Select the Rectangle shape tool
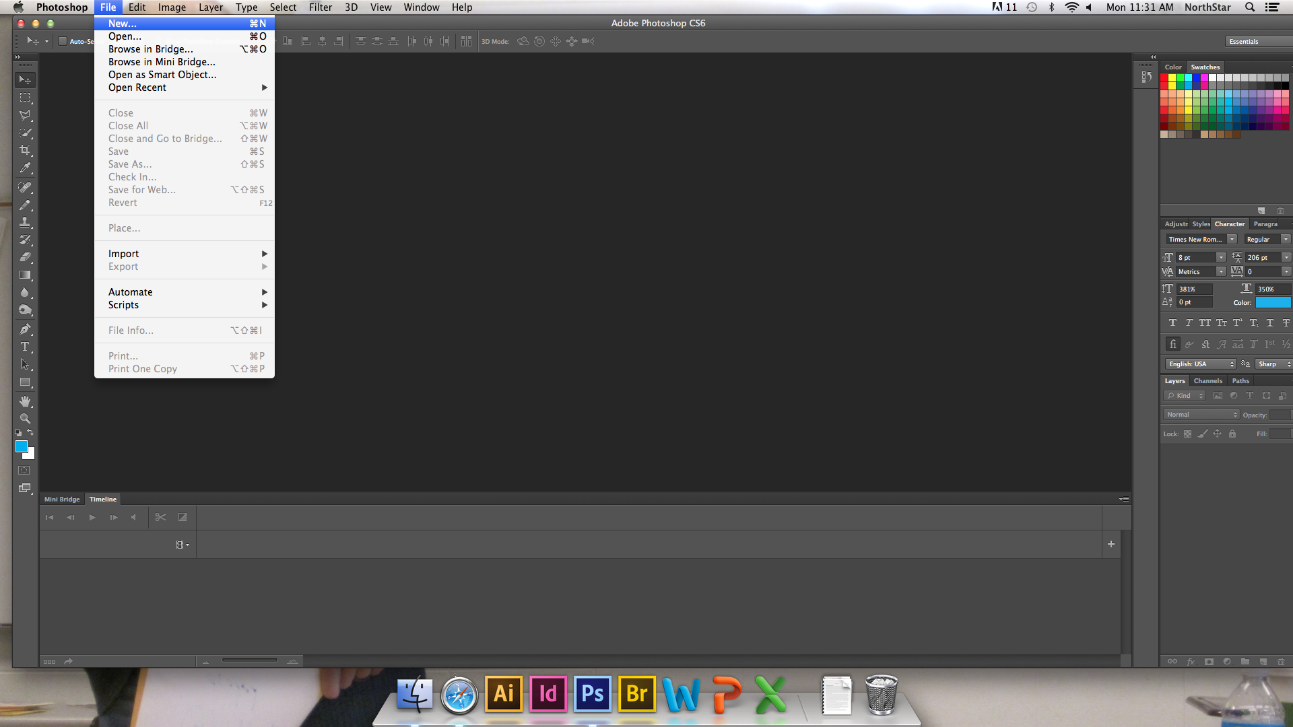Screen dimensions: 1293x727 pos(25,382)
